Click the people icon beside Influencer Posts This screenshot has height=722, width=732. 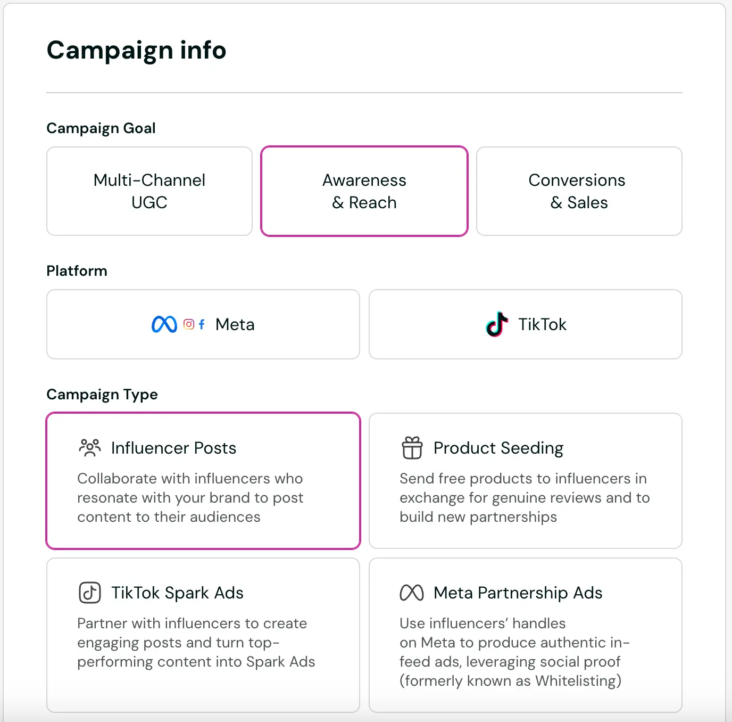(x=89, y=448)
